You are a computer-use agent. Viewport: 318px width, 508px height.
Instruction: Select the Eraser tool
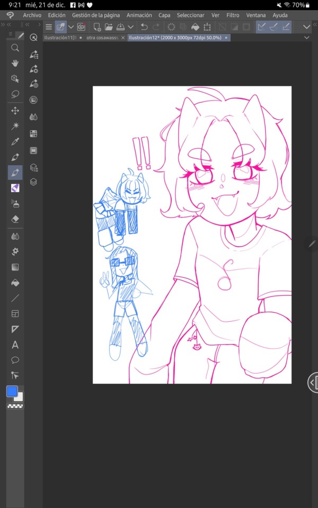(x=15, y=219)
